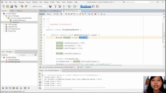Click the Redo toolbar icon
The height and width of the screenshot is (93, 166).
(x=26, y=6)
